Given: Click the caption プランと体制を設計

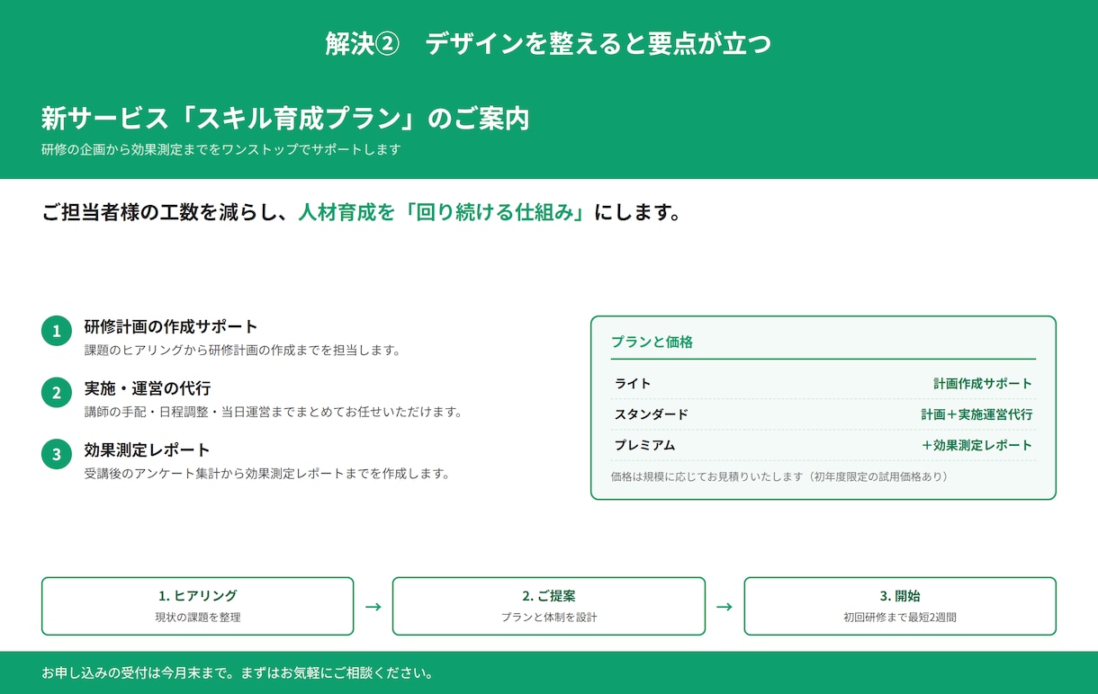Looking at the screenshot, I should (x=549, y=618).
